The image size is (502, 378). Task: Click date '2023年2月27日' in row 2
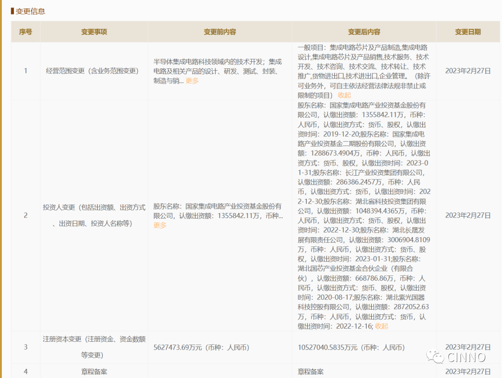(x=468, y=215)
